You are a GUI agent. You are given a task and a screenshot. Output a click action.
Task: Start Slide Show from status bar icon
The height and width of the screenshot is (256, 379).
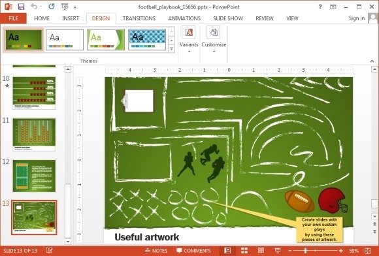[278, 251]
